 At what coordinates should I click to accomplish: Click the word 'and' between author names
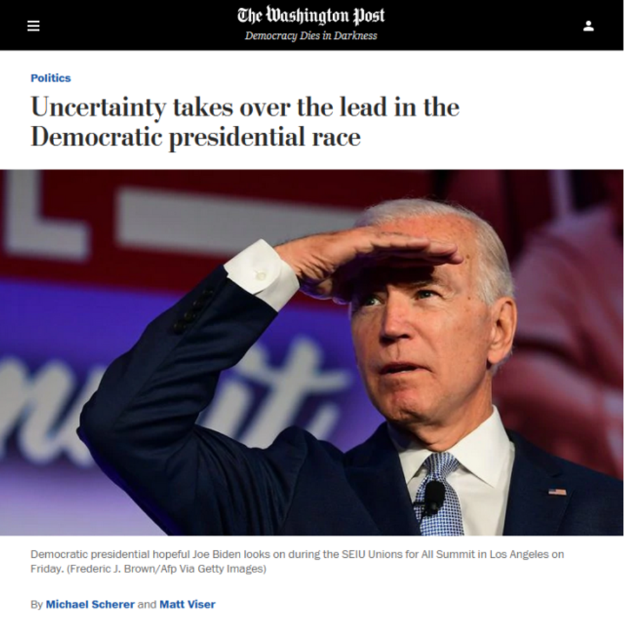(x=147, y=604)
